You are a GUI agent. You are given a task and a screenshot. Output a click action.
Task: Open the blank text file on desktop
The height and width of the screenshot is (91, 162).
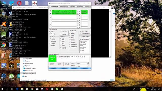(x=27, y=3)
